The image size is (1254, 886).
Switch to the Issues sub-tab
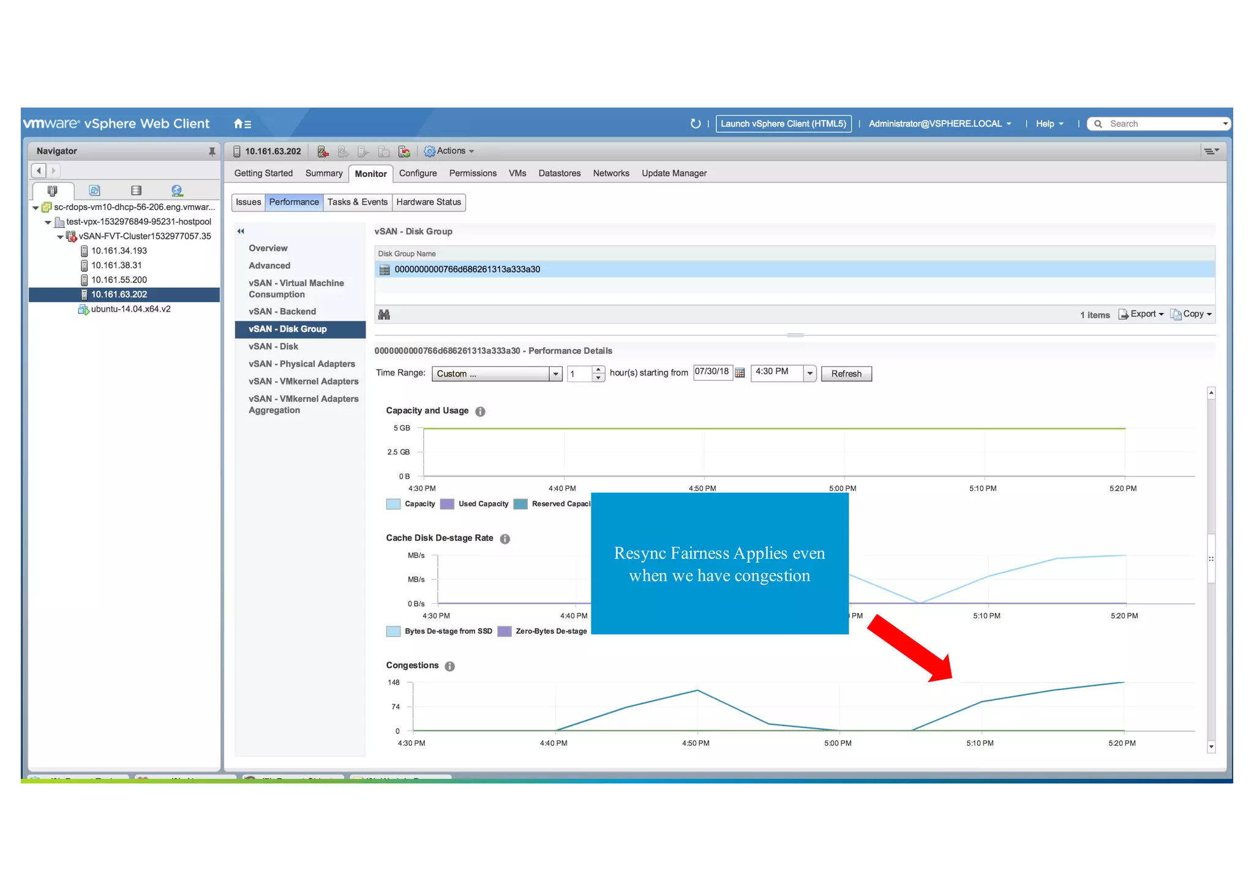[248, 202]
